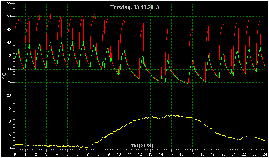The height and width of the screenshot is (158, 269).
Task: Click the red curve lowest point before hour 17
Action: tap(189, 83)
